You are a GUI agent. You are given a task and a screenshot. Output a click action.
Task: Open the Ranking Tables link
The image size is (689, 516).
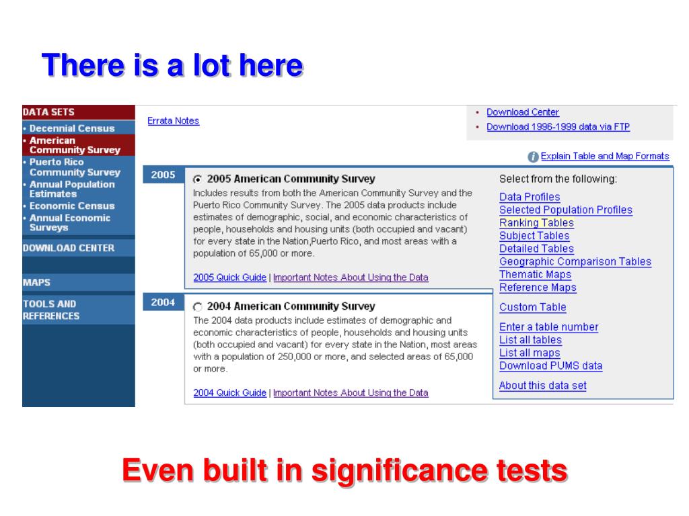(536, 223)
